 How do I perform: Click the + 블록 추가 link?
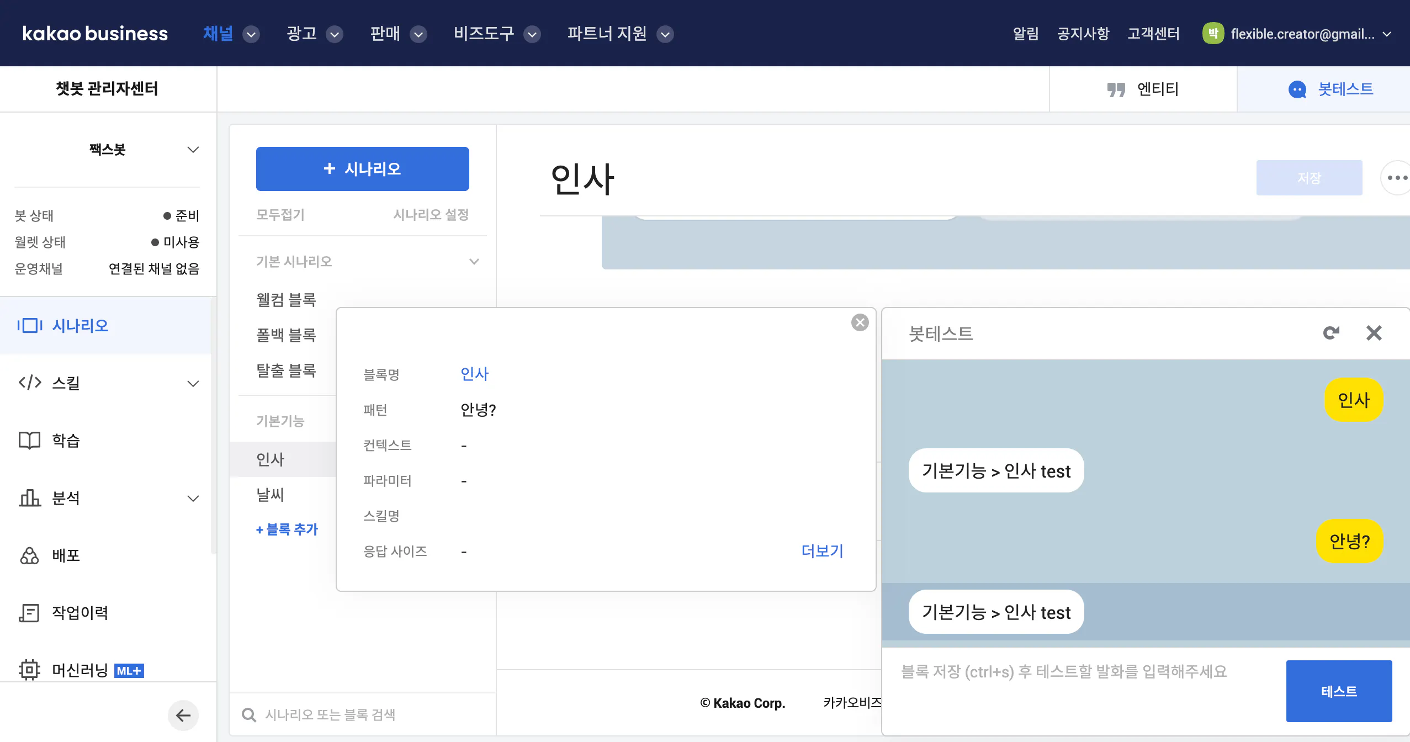point(287,529)
